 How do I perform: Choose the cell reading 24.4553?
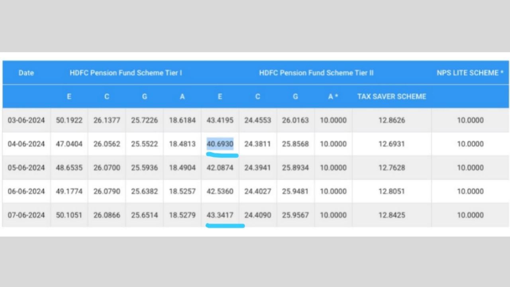tap(258, 120)
